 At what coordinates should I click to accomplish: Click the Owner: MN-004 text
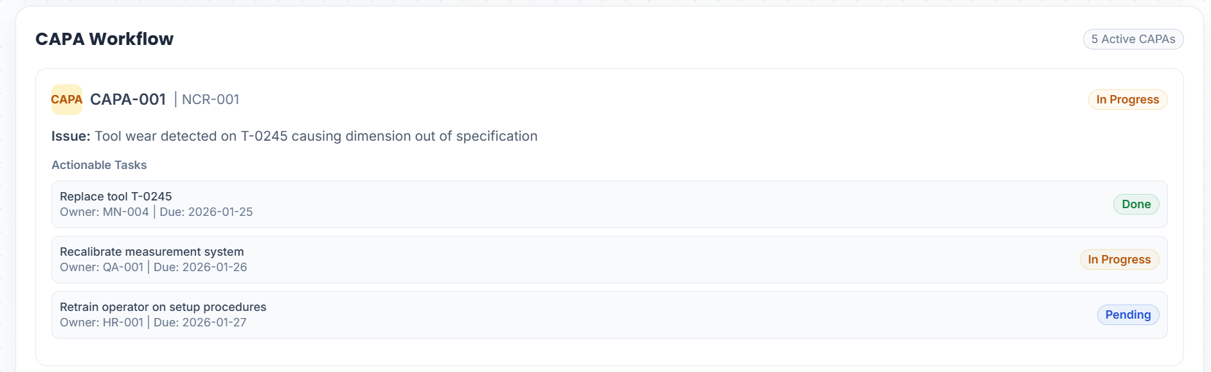[x=104, y=212]
